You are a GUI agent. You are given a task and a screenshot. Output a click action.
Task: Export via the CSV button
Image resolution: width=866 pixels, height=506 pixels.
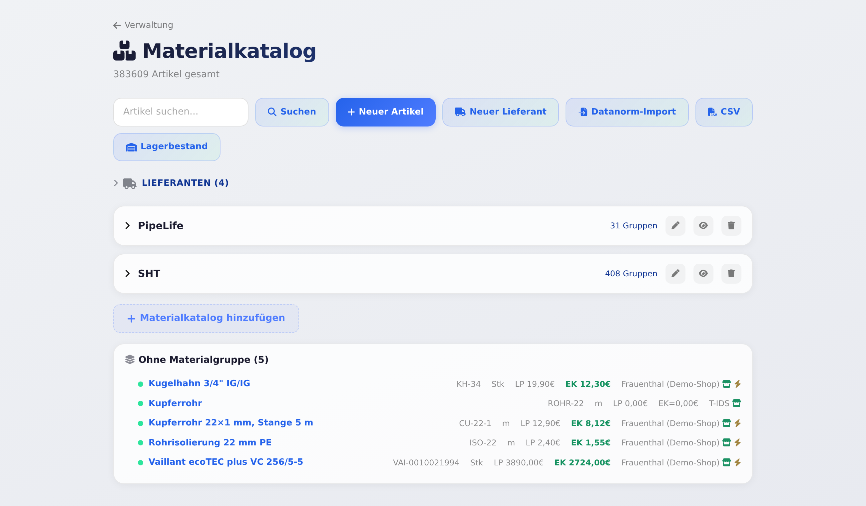724,112
